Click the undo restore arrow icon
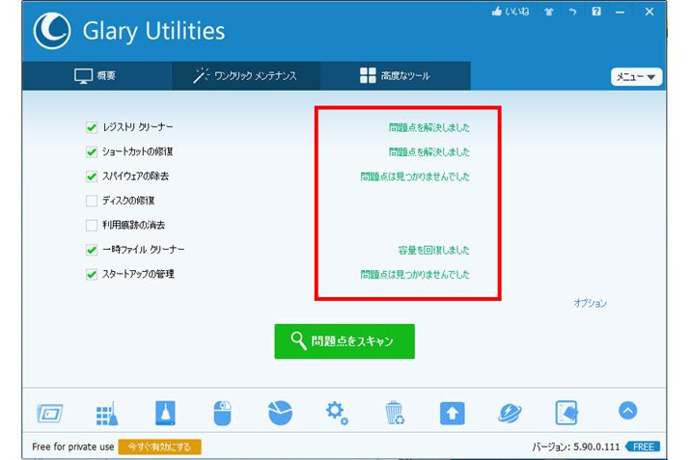This screenshot has height=460, width=690. coord(572,12)
